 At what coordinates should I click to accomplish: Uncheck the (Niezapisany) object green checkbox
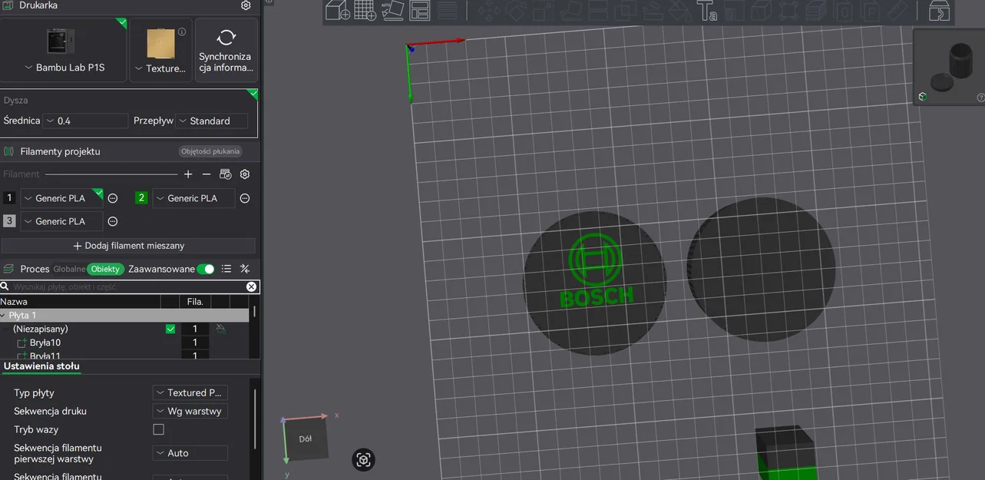pos(170,329)
